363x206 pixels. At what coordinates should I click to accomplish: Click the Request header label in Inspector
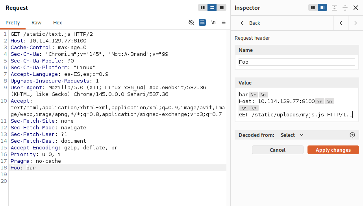252,38
